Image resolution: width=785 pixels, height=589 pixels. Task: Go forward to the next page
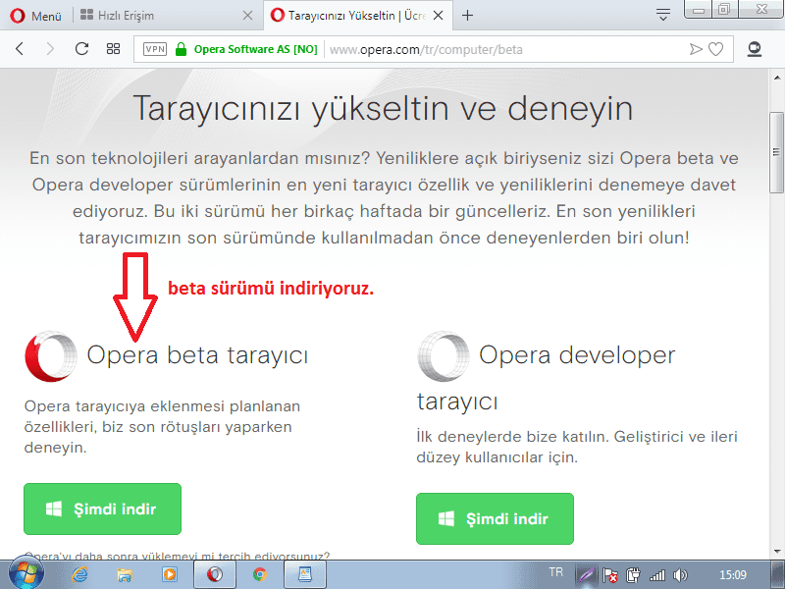pyautogui.click(x=50, y=48)
